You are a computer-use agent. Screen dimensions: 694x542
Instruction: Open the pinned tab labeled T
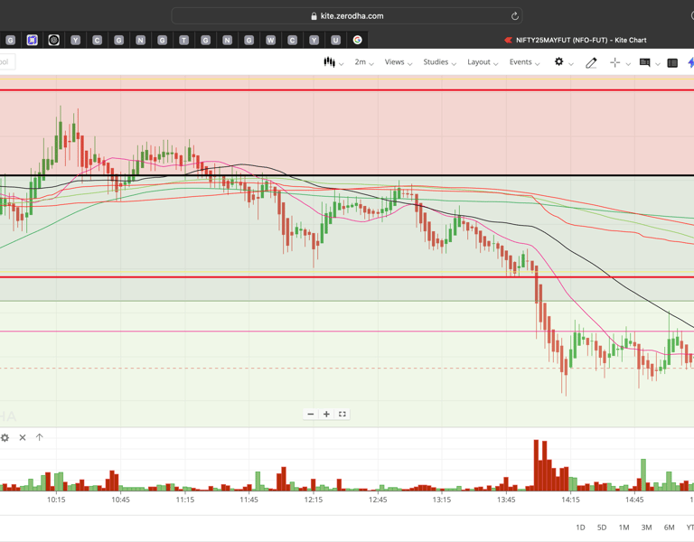(x=183, y=41)
